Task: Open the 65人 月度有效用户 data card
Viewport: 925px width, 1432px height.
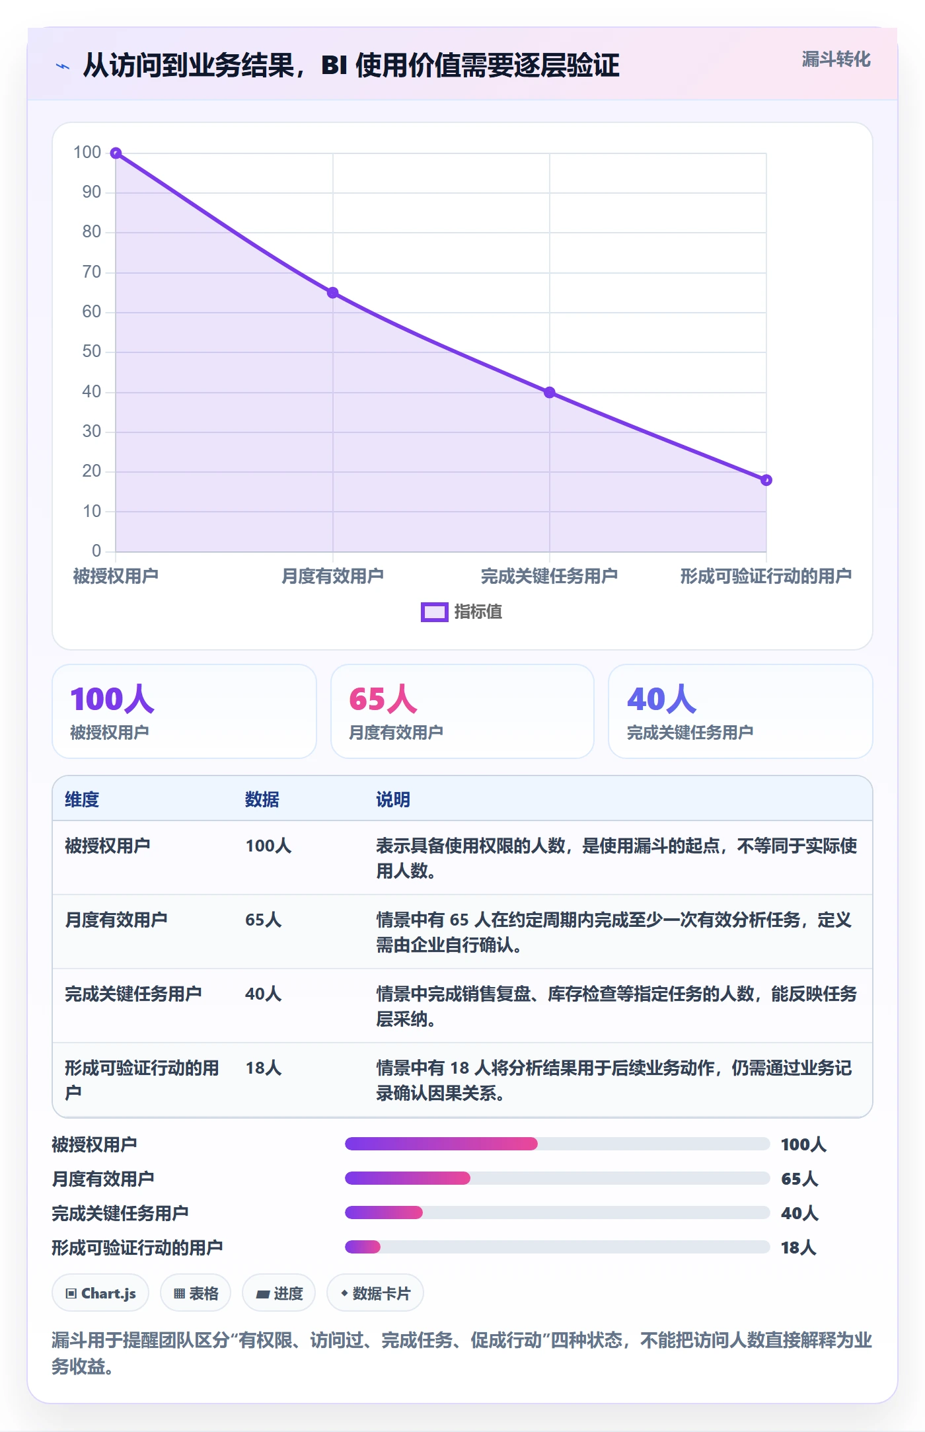Action: click(462, 711)
